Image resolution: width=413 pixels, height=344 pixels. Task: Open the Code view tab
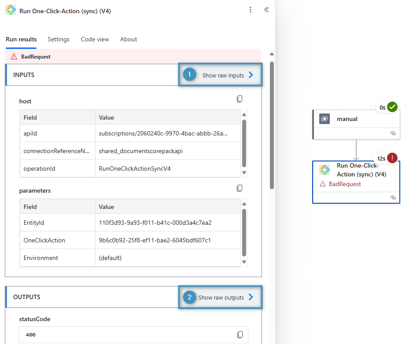95,39
